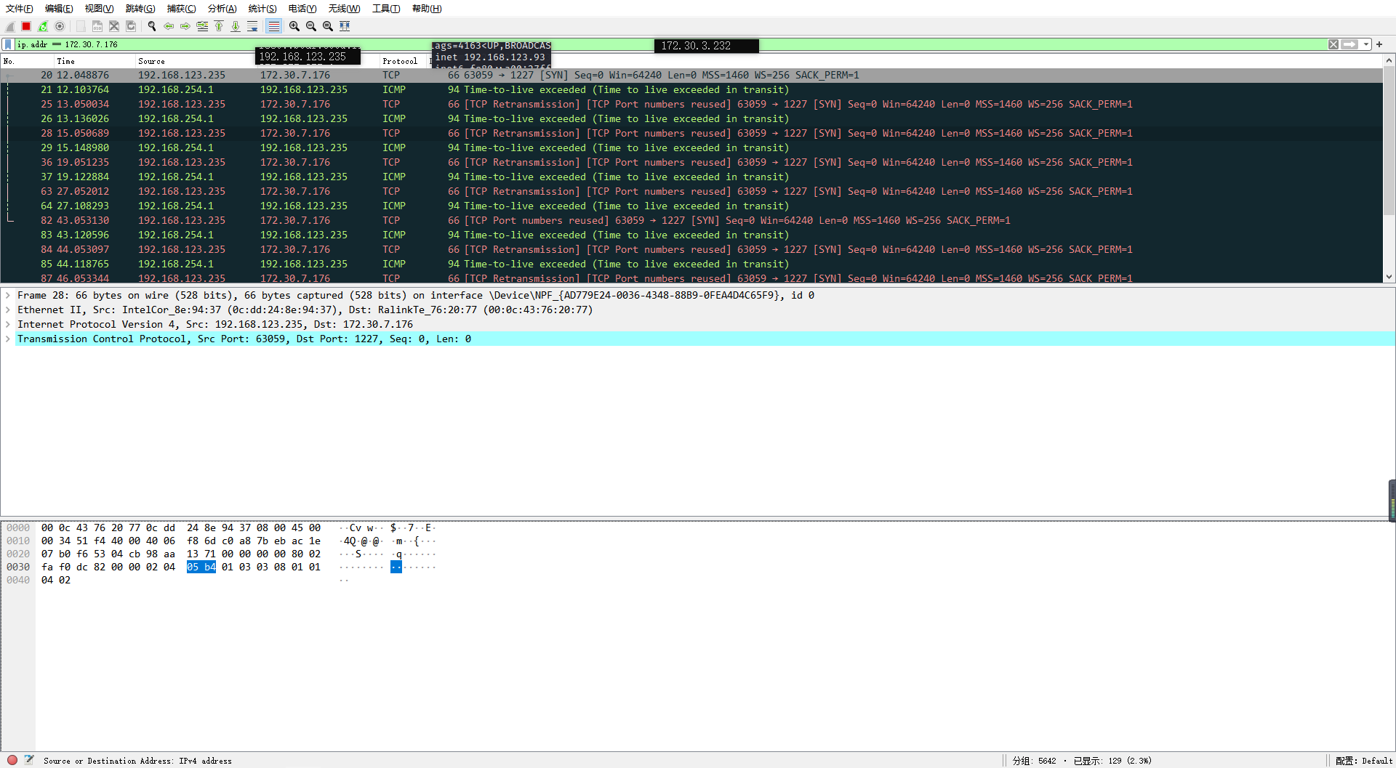Select packet 82 TCP row
The width and height of the screenshot is (1396, 768).
691,221
